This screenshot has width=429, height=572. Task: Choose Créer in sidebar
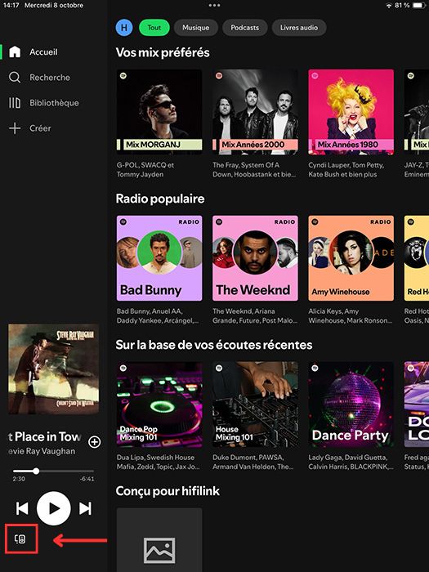tap(40, 128)
